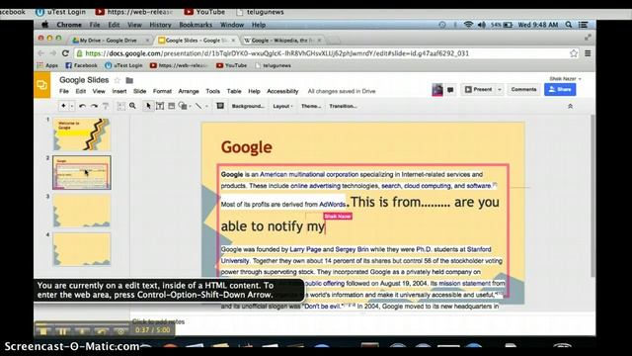Switch to My Drive - Google Drive tab

click(x=111, y=41)
